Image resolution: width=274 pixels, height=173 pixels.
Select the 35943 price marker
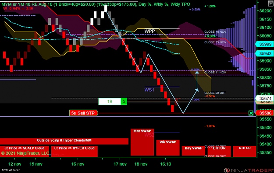pos(264,53)
